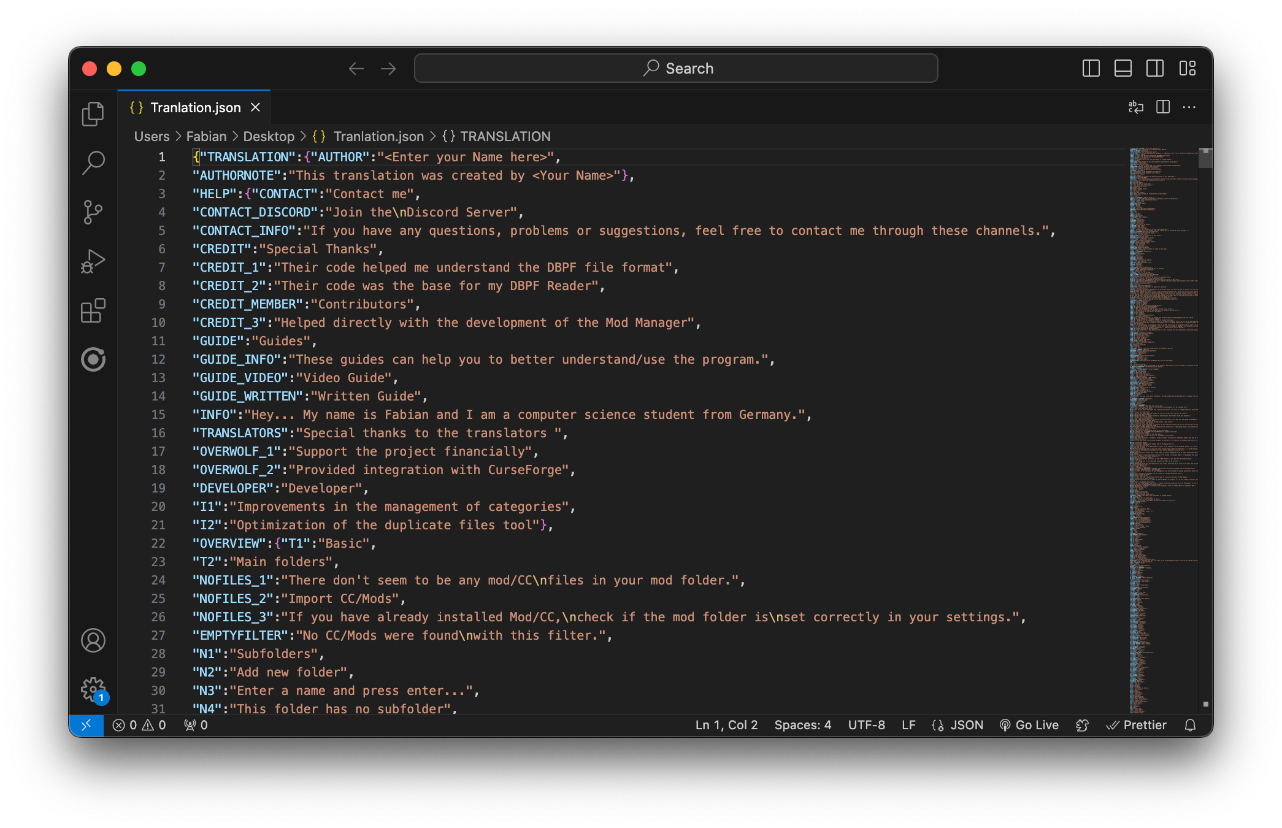Image resolution: width=1282 pixels, height=828 pixels.
Task: Click the "TRANSLATORS" key text
Action: coord(240,433)
